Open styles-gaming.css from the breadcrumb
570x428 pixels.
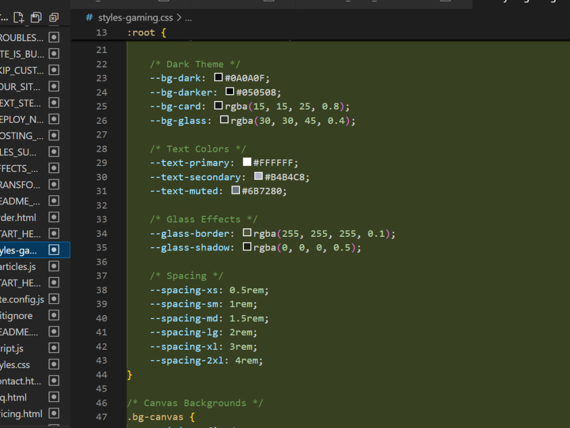coord(135,18)
